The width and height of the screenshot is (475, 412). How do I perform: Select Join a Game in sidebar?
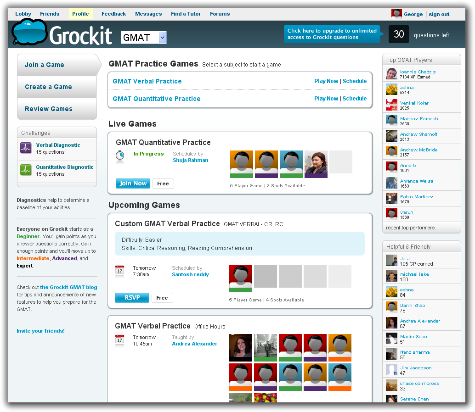(57, 65)
